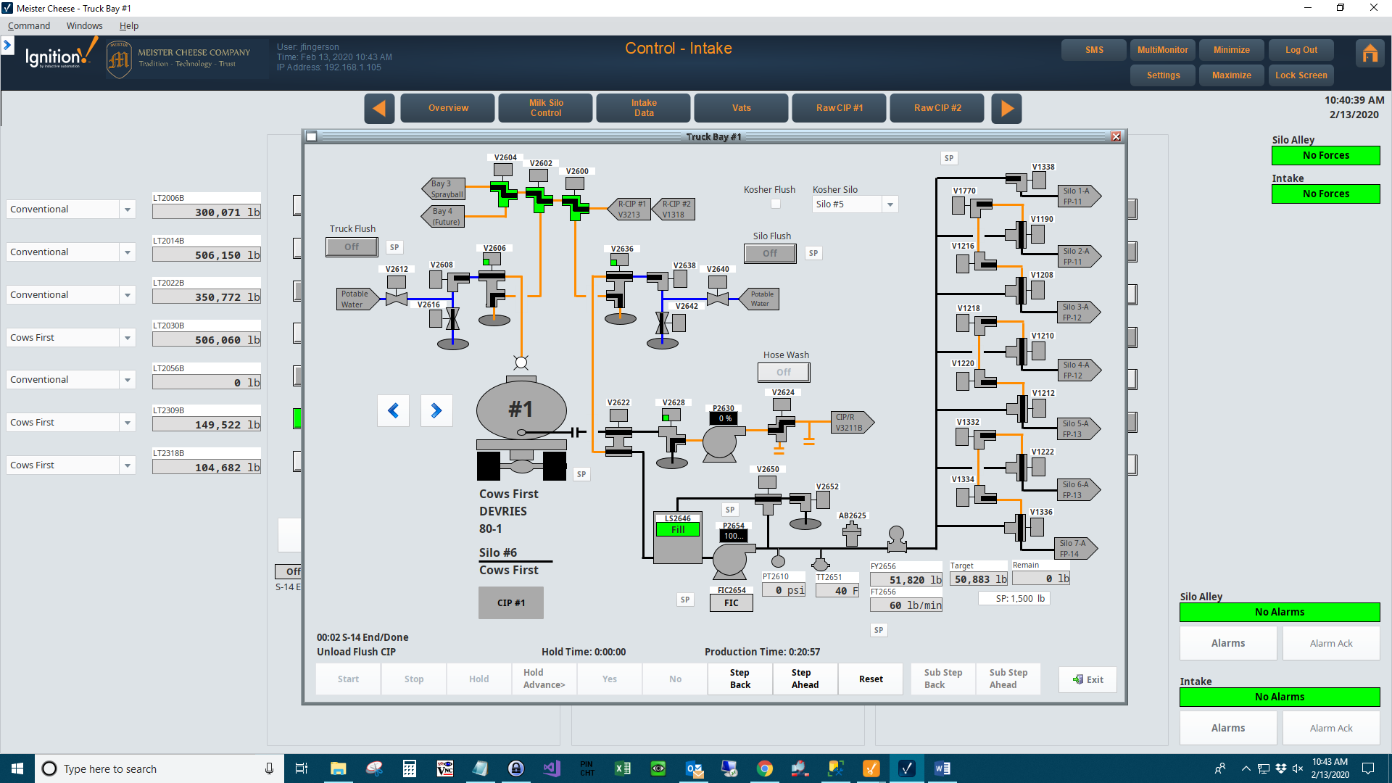
Task: Go to previous navigation page with left orange arrow
Action: (379, 108)
